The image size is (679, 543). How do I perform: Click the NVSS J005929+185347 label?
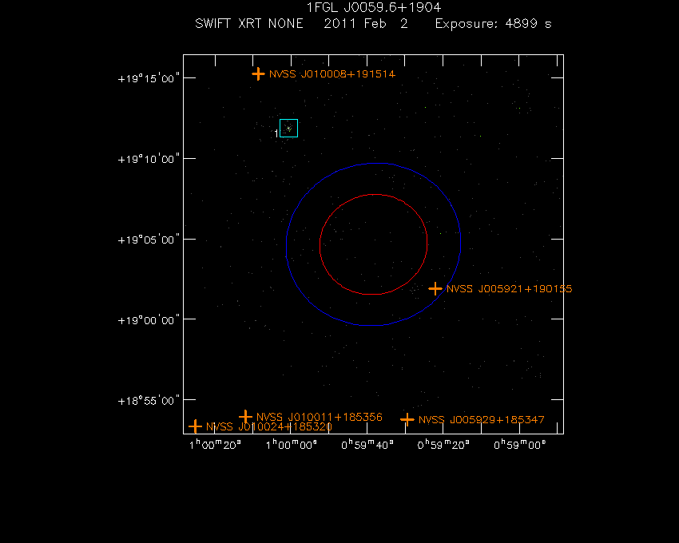[482, 419]
